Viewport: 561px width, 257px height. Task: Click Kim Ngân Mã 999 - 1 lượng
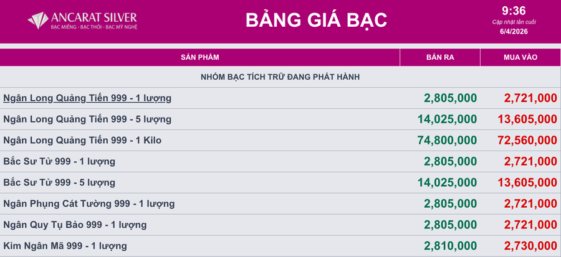(65, 246)
